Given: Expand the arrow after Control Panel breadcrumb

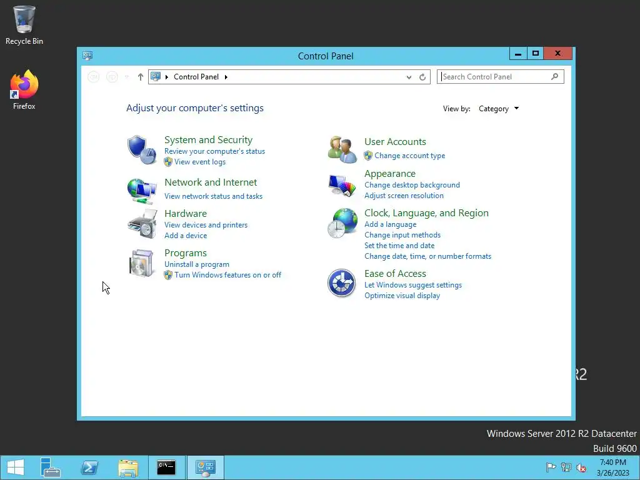Looking at the screenshot, I should (226, 77).
